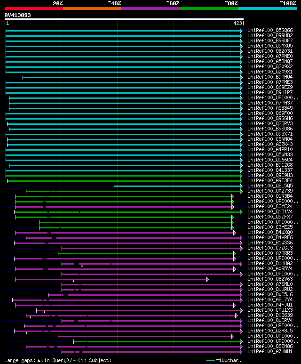Click the white query sequence bar
Image resolution: width=301 pixels, height=364 pixels.
point(124,19)
